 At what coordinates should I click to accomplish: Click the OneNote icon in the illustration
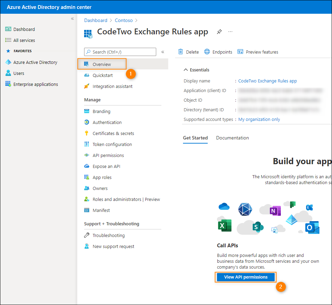click(x=275, y=211)
